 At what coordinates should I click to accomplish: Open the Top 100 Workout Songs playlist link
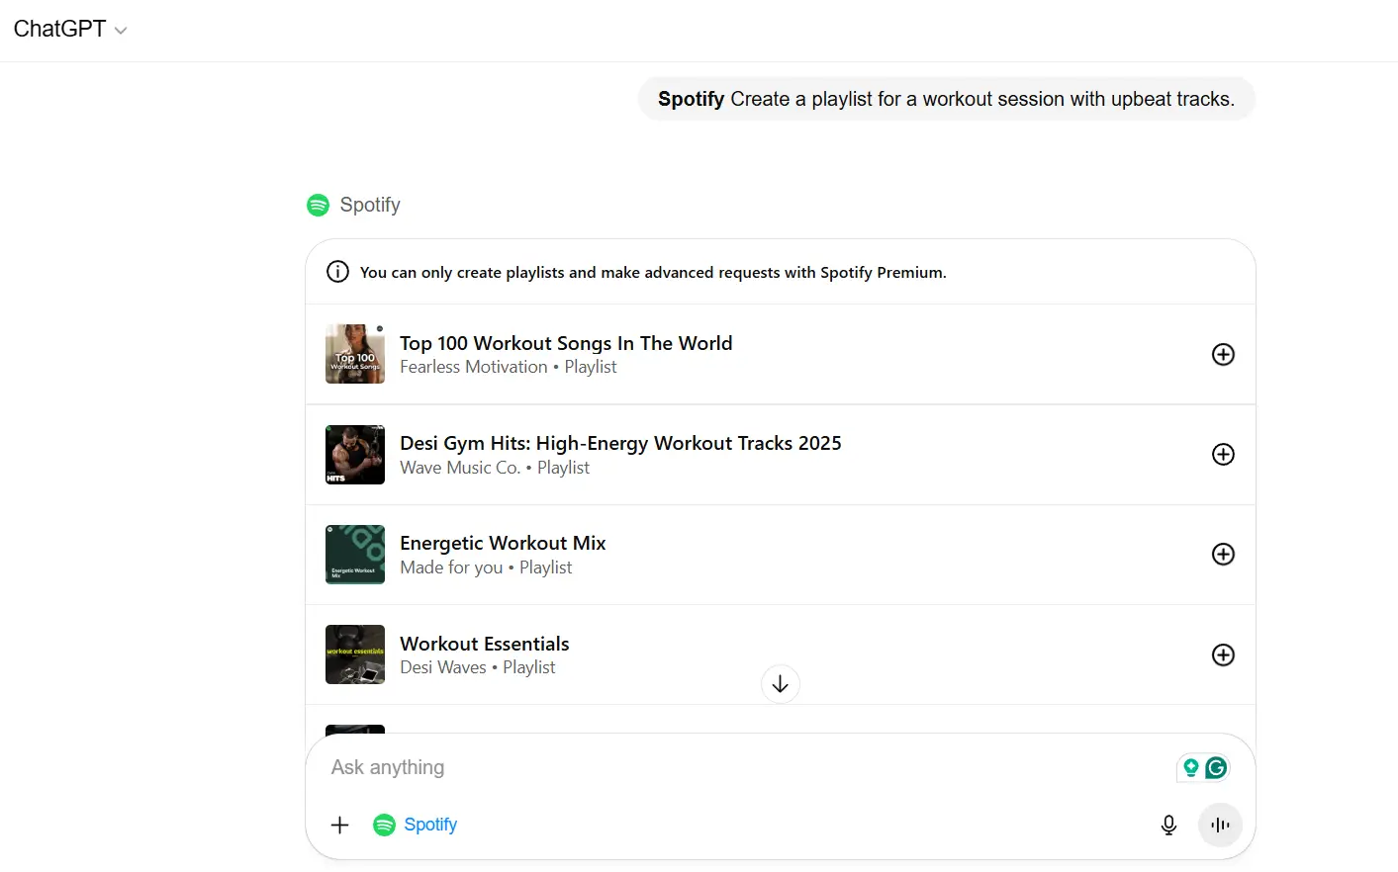tap(566, 343)
